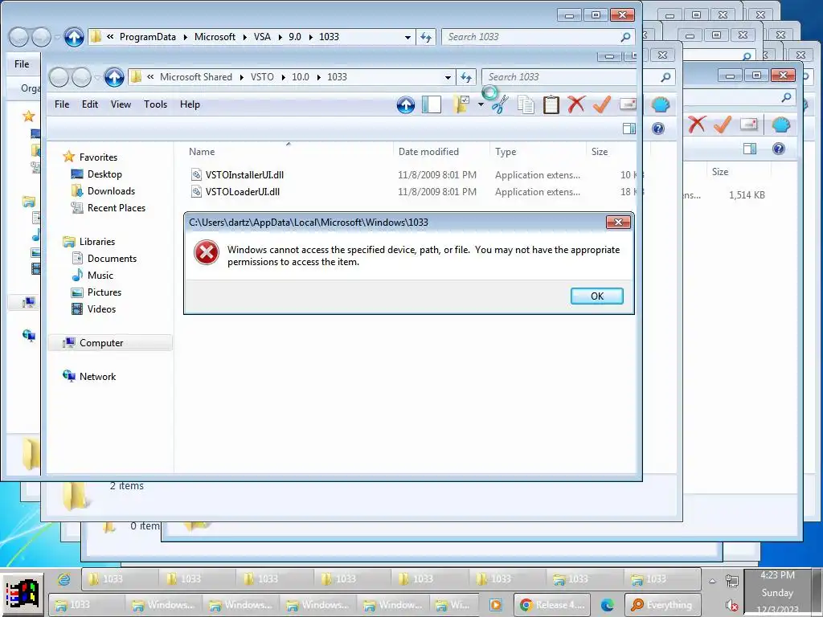Expand the chevron after 10.0 in breadcrumb
This screenshot has height=617, width=823.
(x=318, y=77)
